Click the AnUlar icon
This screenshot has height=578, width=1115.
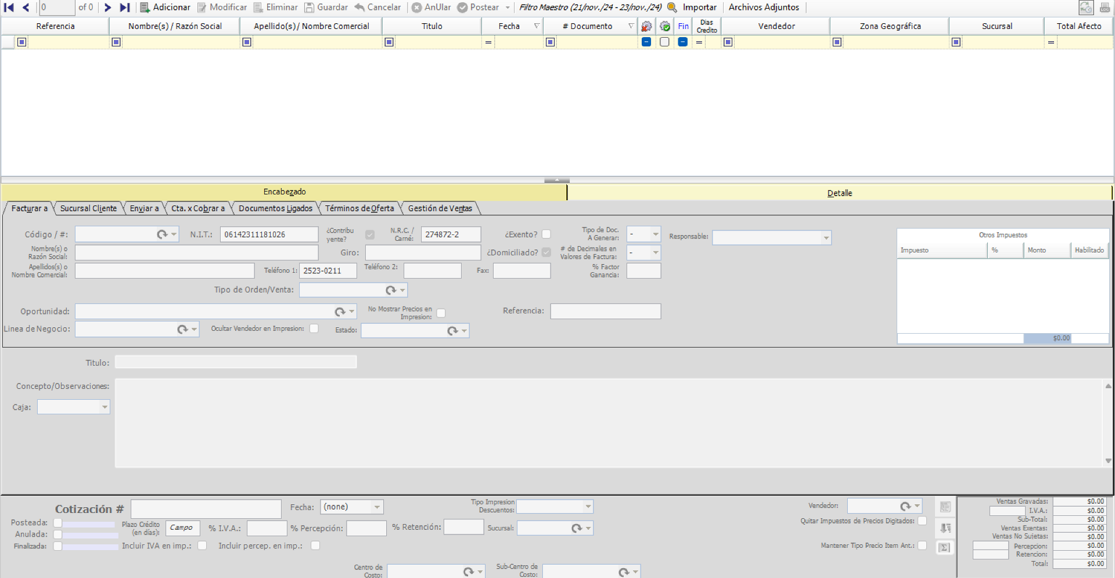(x=417, y=7)
